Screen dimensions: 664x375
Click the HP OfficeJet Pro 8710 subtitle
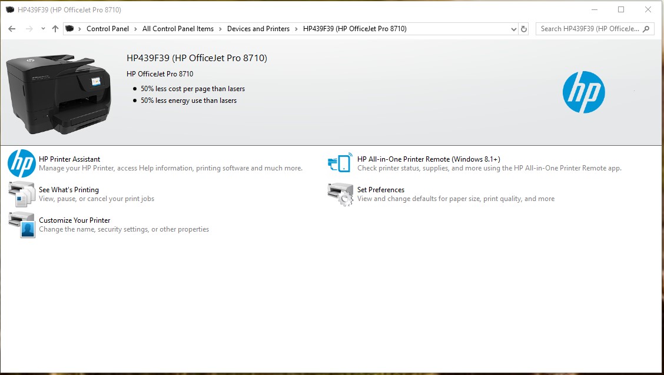pyautogui.click(x=160, y=74)
